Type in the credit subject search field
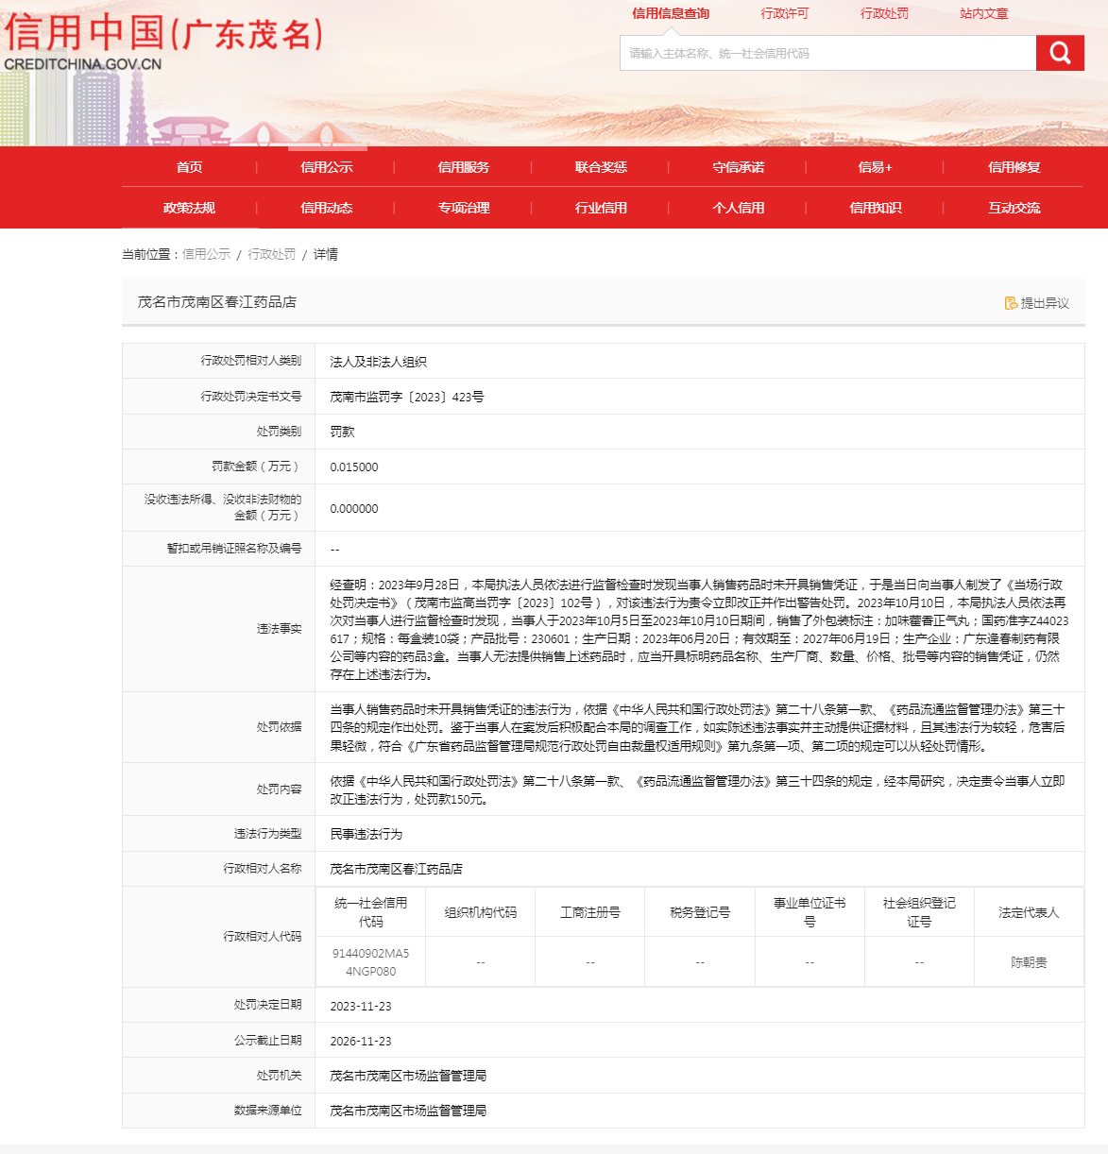 (827, 54)
